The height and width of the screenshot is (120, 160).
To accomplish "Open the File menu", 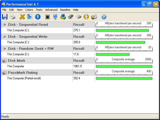I will tap(4, 10).
